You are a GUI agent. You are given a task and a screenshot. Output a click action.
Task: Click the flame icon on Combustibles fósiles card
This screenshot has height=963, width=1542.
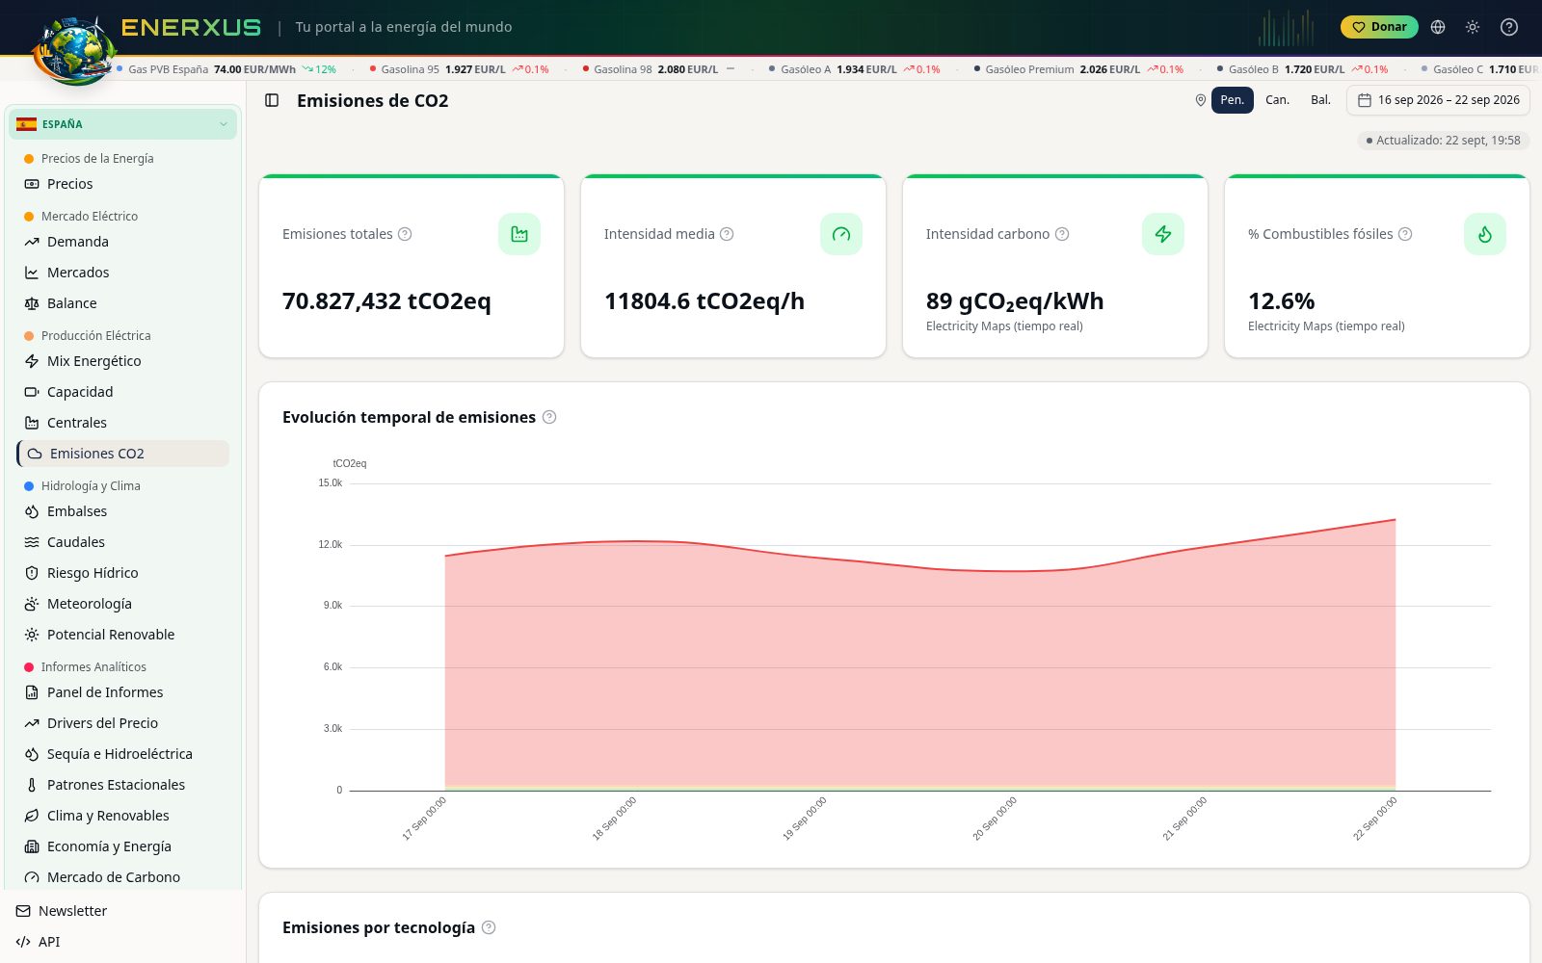click(1485, 234)
